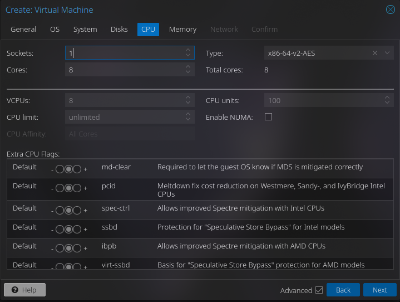
Task: Click the Next button
Action: tap(379, 290)
